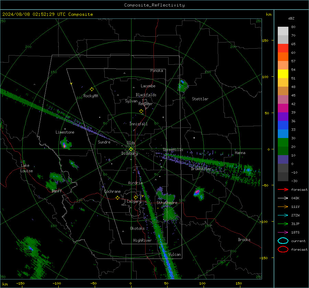Viewport: 309px width, 288px height.
Task: Click the cyan 27ZW arrow icon
Action: (x=283, y=215)
